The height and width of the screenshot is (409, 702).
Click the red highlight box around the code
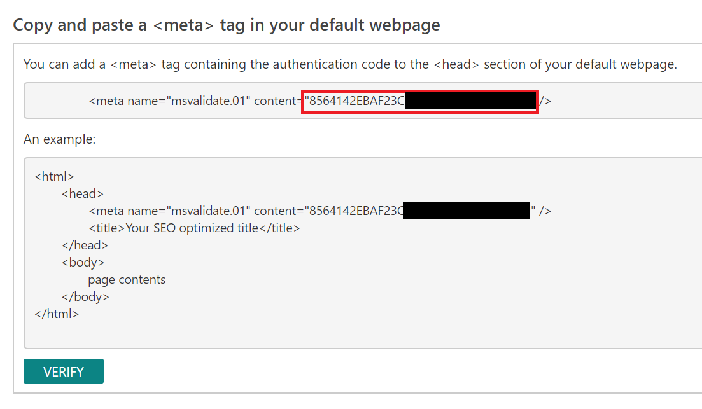[420, 101]
